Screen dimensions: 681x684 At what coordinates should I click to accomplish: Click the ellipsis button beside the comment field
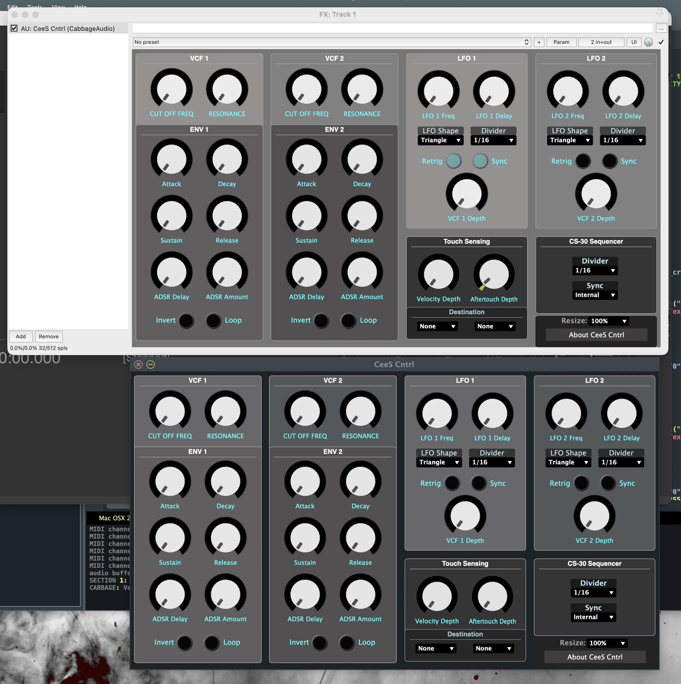[x=661, y=29]
